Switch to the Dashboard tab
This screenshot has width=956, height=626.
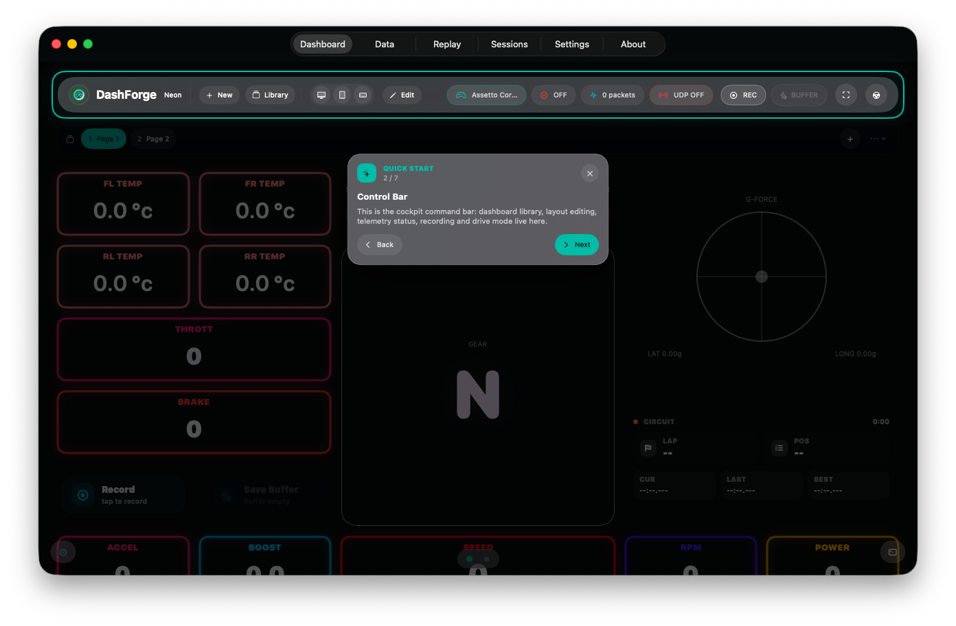(323, 44)
